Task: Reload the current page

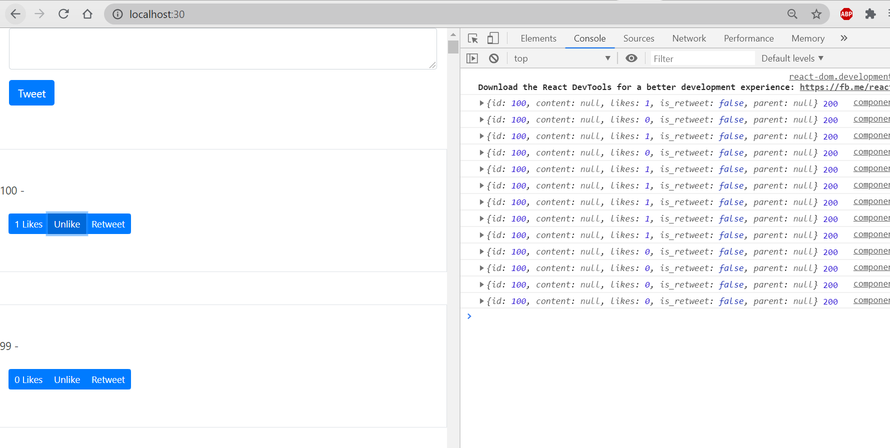Action: (63, 14)
